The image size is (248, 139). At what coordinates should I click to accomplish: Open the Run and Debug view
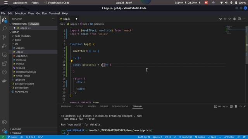click(4, 46)
